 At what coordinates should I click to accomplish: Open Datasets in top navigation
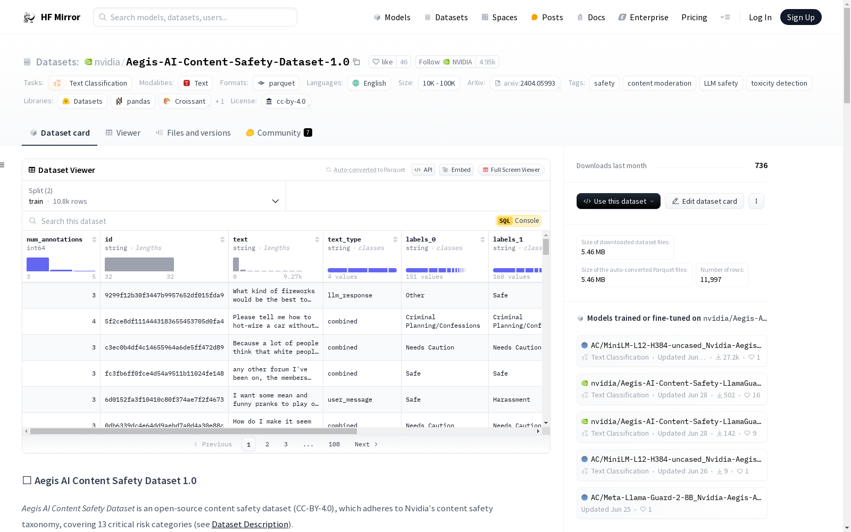[446, 18]
